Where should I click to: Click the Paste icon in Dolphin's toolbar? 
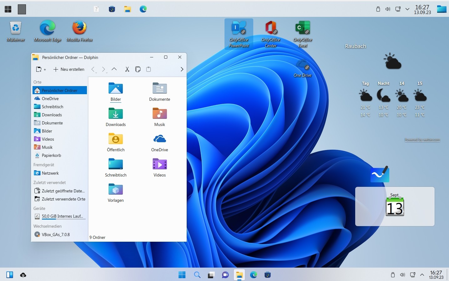click(x=149, y=69)
